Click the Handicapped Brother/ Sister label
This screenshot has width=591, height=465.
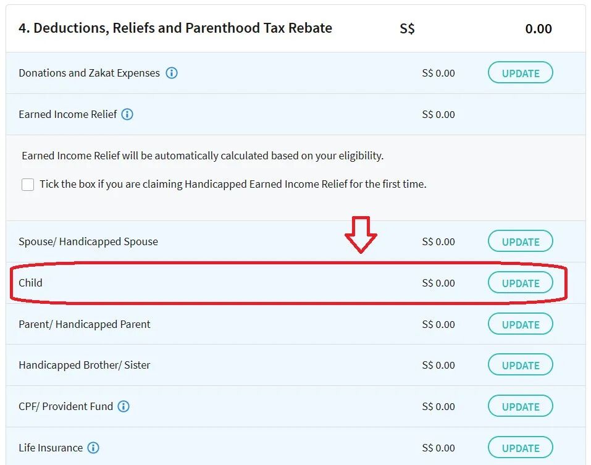tap(85, 365)
